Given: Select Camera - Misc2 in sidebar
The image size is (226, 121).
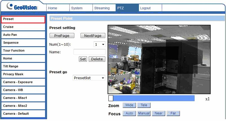Looking at the screenshot, I should pyautogui.click(x=23, y=106).
